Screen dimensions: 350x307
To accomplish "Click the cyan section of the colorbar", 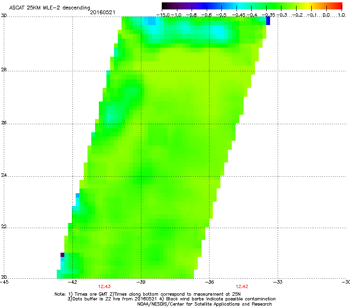I will [x=240, y=6].
